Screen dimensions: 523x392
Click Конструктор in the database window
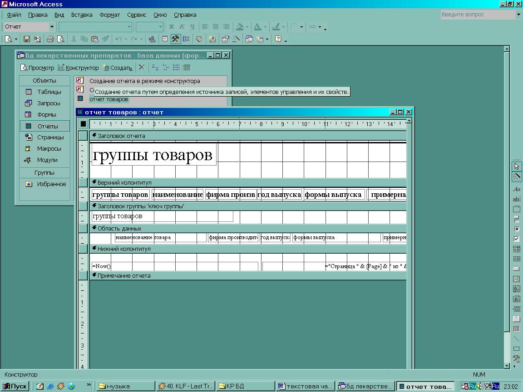click(79, 68)
